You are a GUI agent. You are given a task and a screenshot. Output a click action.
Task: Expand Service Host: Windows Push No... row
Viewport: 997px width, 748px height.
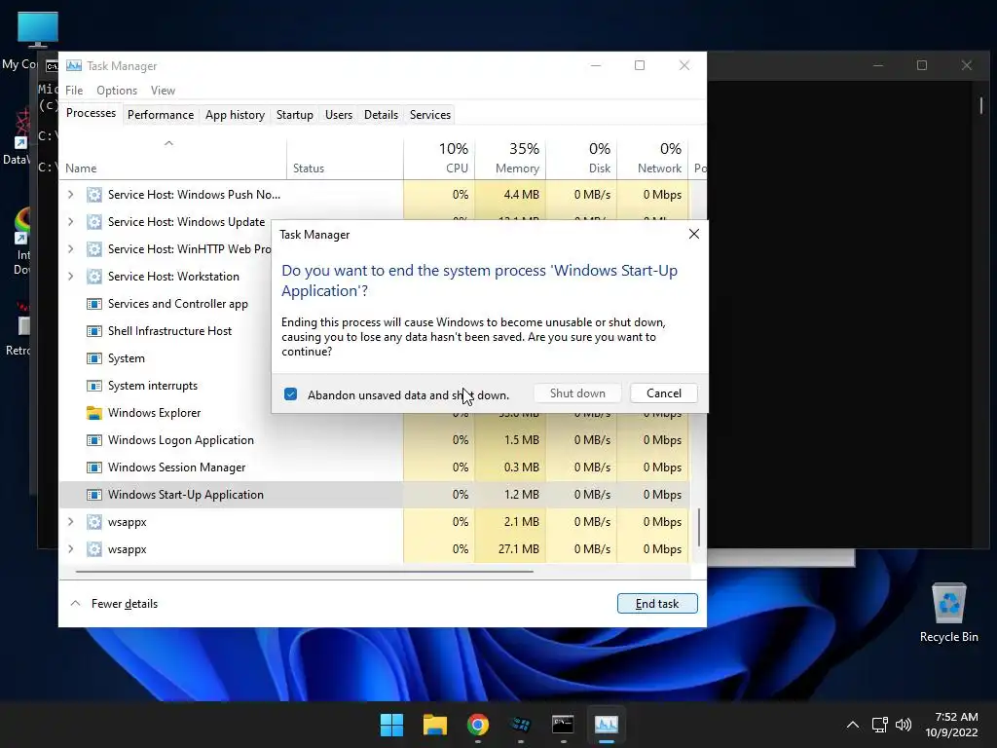(x=70, y=195)
